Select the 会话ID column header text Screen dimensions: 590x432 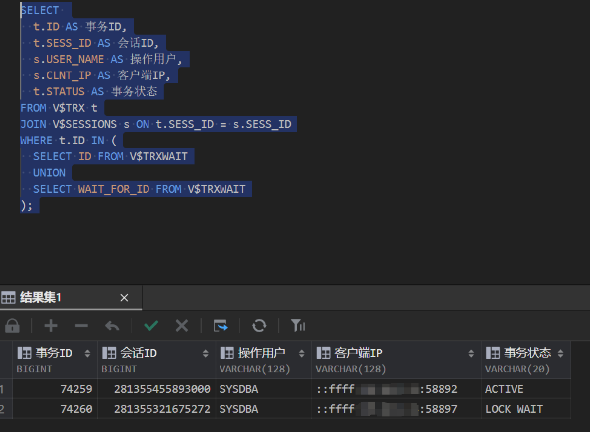(x=139, y=353)
